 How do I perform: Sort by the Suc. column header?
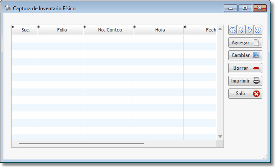click(24, 30)
